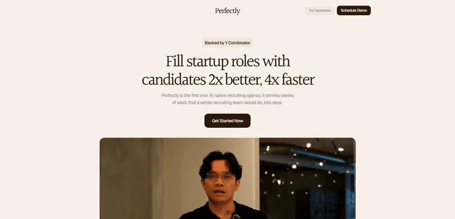Open the For Candidates page

click(320, 11)
